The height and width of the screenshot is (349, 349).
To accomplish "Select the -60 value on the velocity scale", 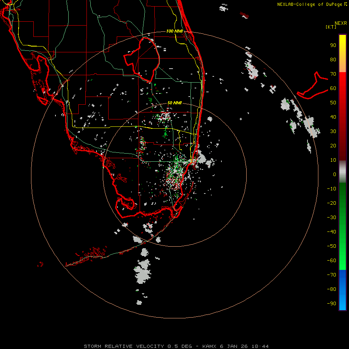I will click(332, 261).
